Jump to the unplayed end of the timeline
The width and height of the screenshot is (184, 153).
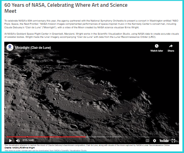[149, 137]
